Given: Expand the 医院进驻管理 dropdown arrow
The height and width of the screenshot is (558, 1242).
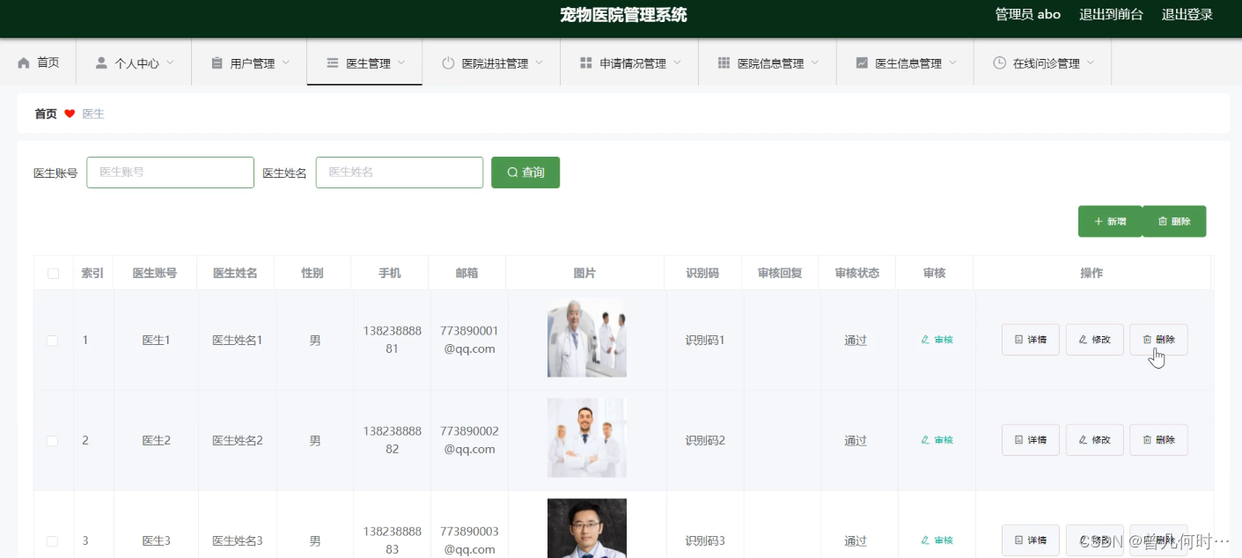Looking at the screenshot, I should [540, 62].
